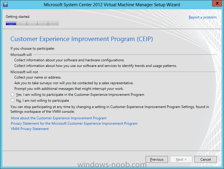This screenshot has width=224, height=169.
Task: Click the Microsoft will not section header
Action: click(x=24, y=72)
